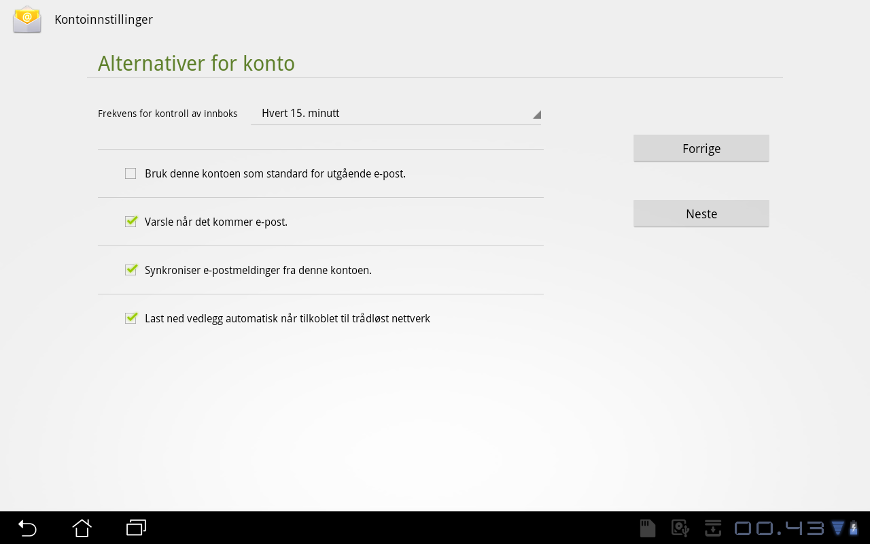This screenshot has width=870, height=544.
Task: Tap the download notification icon
Action: pyautogui.click(x=713, y=528)
